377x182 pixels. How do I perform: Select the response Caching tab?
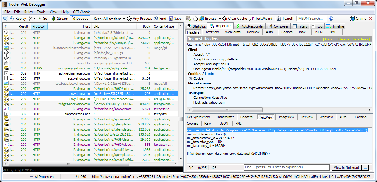(x=361, y=117)
